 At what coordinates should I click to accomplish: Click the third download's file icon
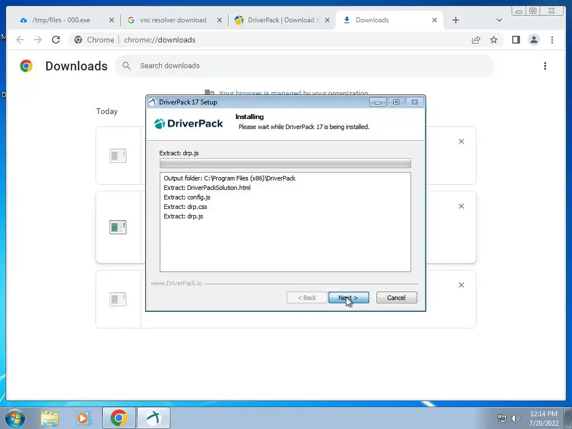point(118,299)
